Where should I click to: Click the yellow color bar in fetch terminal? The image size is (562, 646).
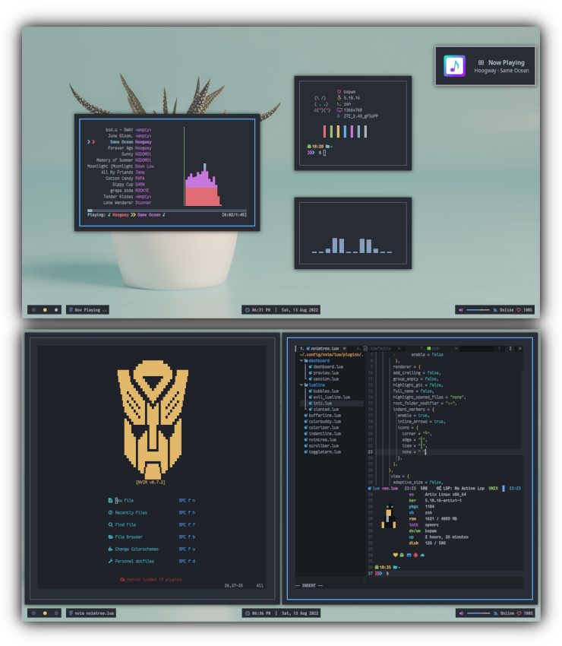coord(338,131)
